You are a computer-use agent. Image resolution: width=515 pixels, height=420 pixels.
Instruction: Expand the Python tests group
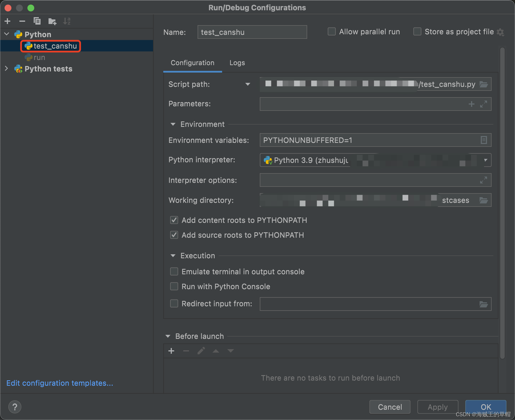coord(6,69)
